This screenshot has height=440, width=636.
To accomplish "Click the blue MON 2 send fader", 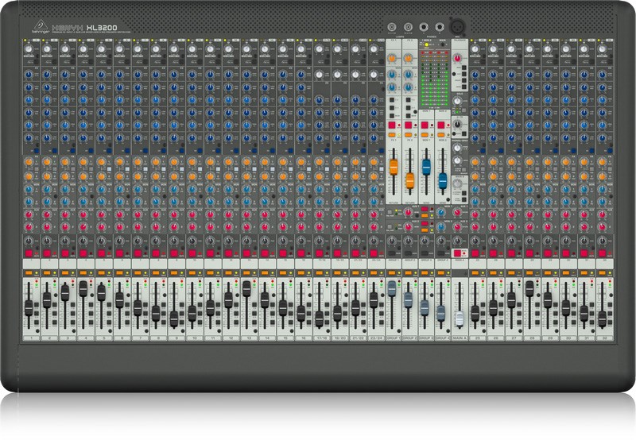I will click(x=443, y=181).
